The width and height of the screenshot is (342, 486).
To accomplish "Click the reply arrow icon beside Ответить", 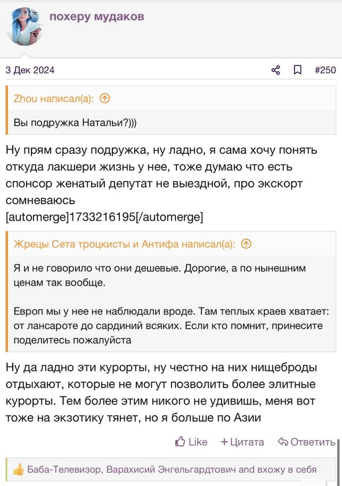I will tap(283, 442).
